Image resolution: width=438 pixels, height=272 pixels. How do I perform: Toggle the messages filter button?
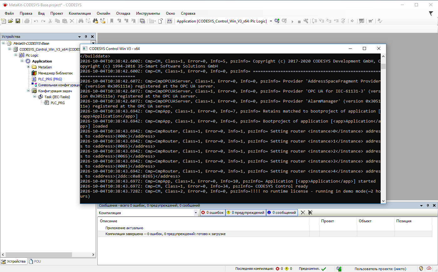[282, 213]
